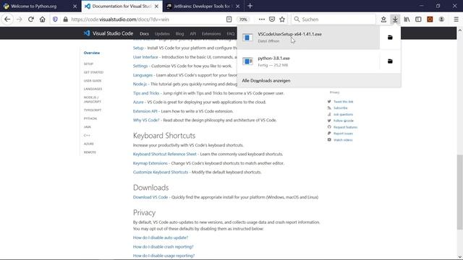Expand GET STARTED section in sidebar

tap(93, 72)
